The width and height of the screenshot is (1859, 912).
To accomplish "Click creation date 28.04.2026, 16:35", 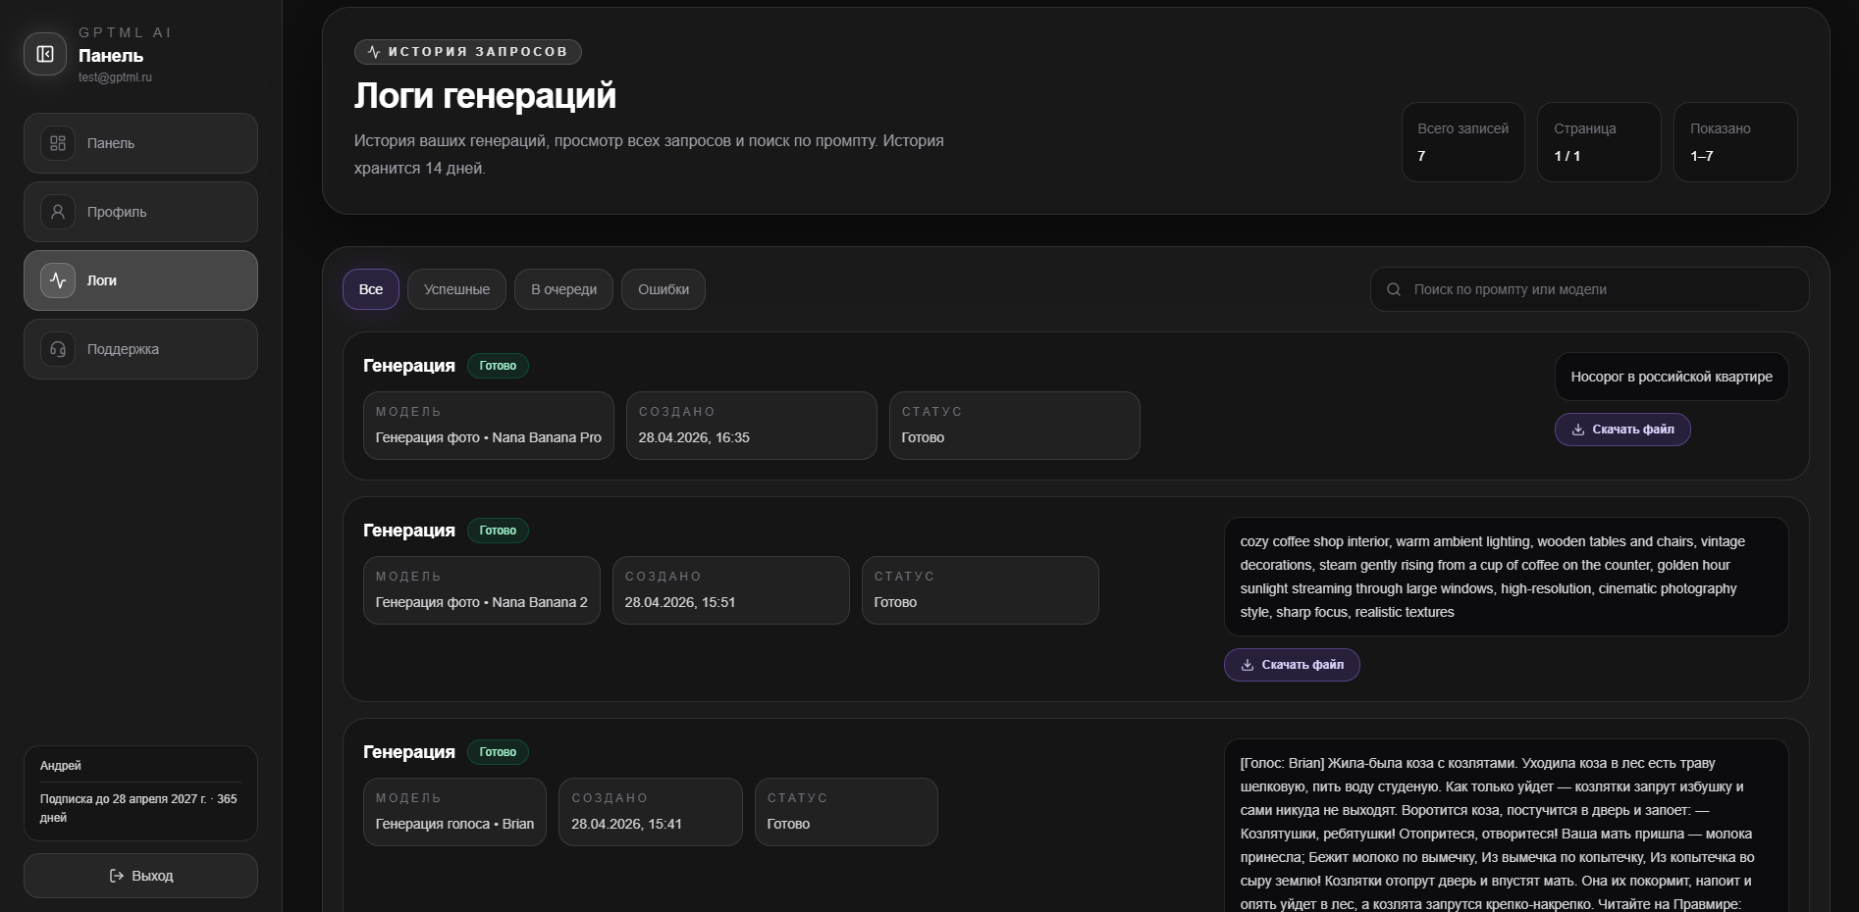I will 752,426.
